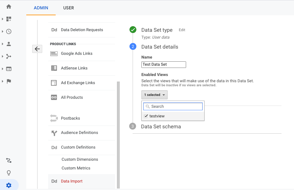Click the Edit link for Data Set type
The image size is (294, 190).
[182, 30]
